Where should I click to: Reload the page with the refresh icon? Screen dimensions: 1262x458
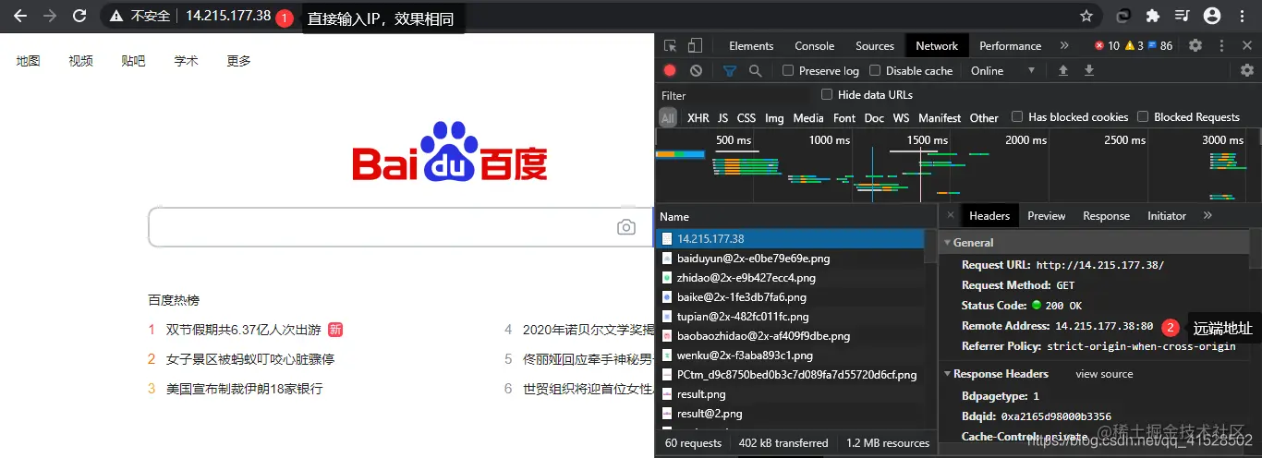click(80, 16)
